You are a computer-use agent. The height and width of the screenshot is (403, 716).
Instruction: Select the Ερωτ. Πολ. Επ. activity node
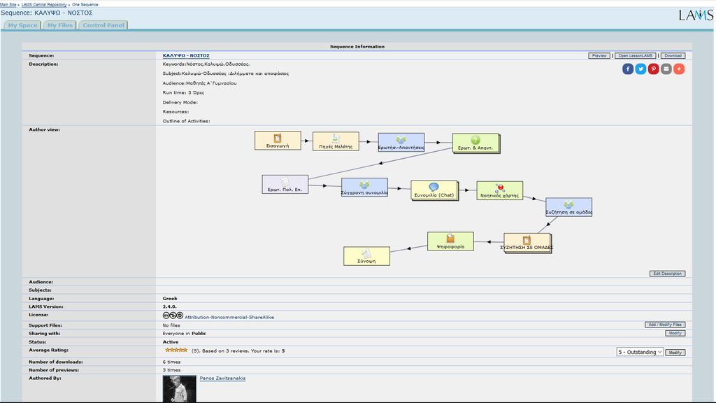[285, 184]
